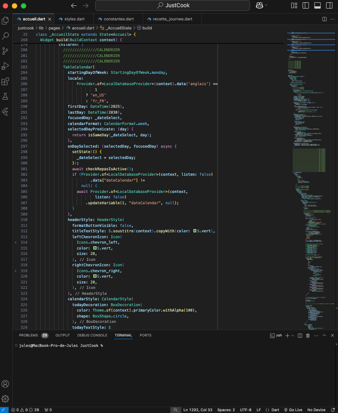Viewport: 338px width, 413px height.
Task: Open the Testing flask icon
Action: pos(5,96)
